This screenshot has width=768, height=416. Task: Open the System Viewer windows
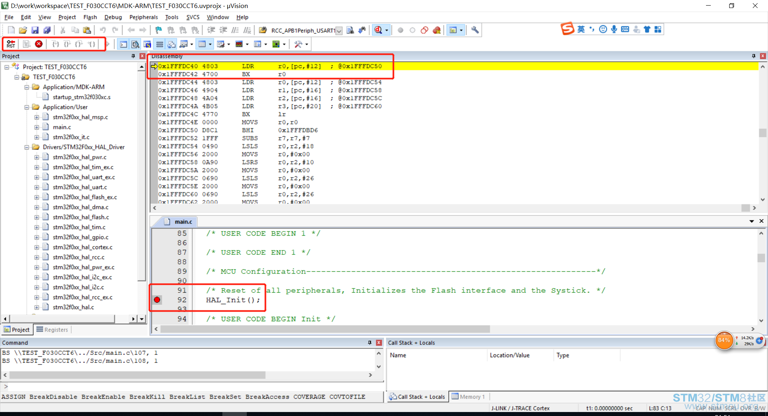point(276,44)
